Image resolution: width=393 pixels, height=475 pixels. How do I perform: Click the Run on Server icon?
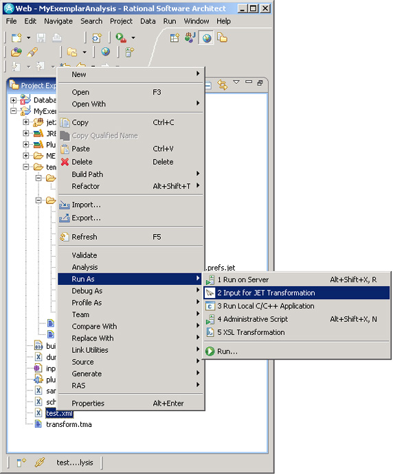[210, 280]
